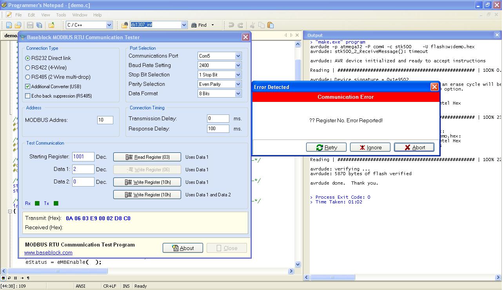This screenshot has width=503, height=290.
Task: Toggle whitespace arrow icon below editor
Action: pos(22,278)
